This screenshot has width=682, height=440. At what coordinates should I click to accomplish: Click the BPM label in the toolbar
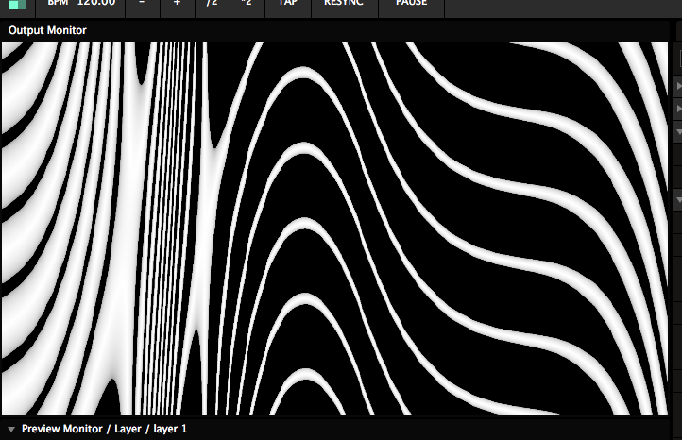(60, 4)
